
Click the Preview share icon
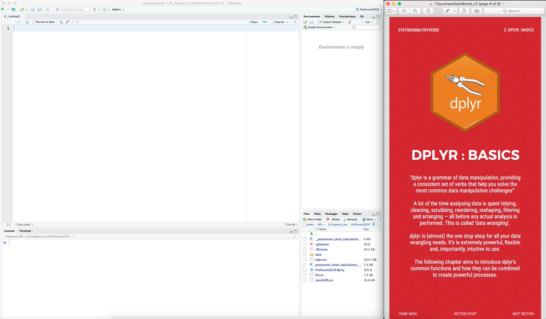tap(428, 11)
